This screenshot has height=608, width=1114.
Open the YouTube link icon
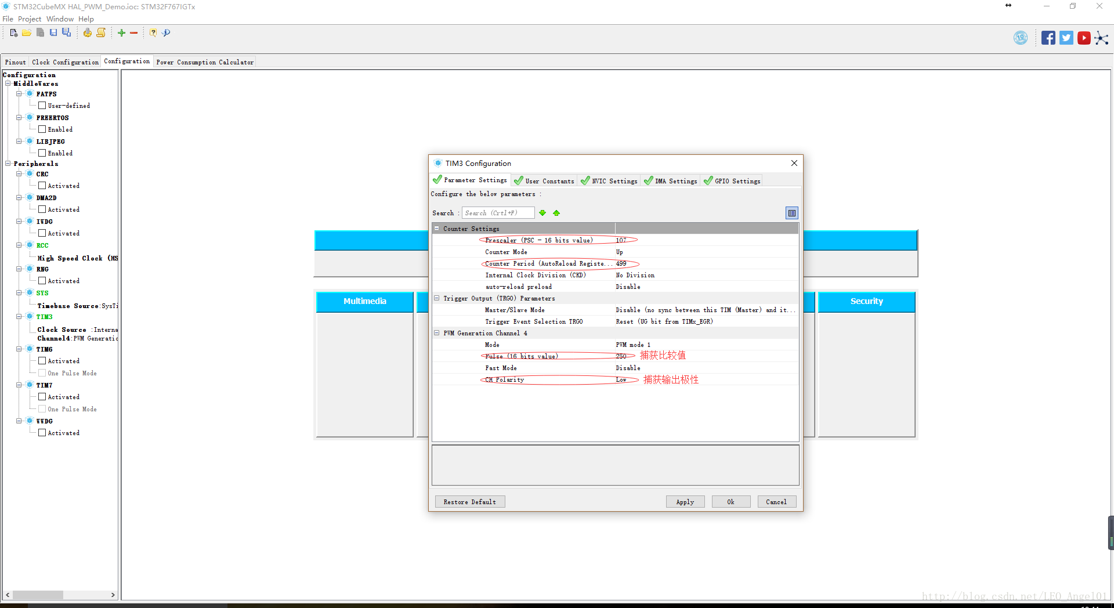(1084, 38)
